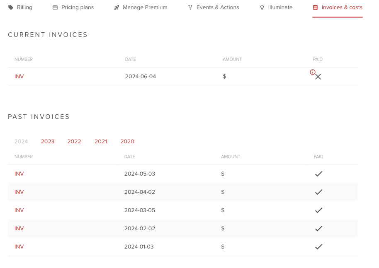Open the INV link dated 2024-02-02

point(19,228)
